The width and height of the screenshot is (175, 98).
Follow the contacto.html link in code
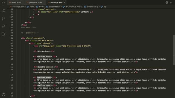tap(72, 12)
